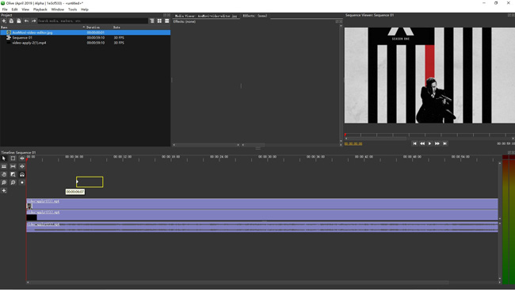The width and height of the screenshot is (515, 290).
Task: Click the timeline Zoom In magnifier
Action: point(4,182)
